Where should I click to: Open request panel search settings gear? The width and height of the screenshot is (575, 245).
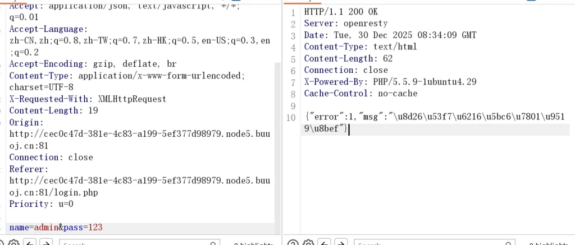13,242
